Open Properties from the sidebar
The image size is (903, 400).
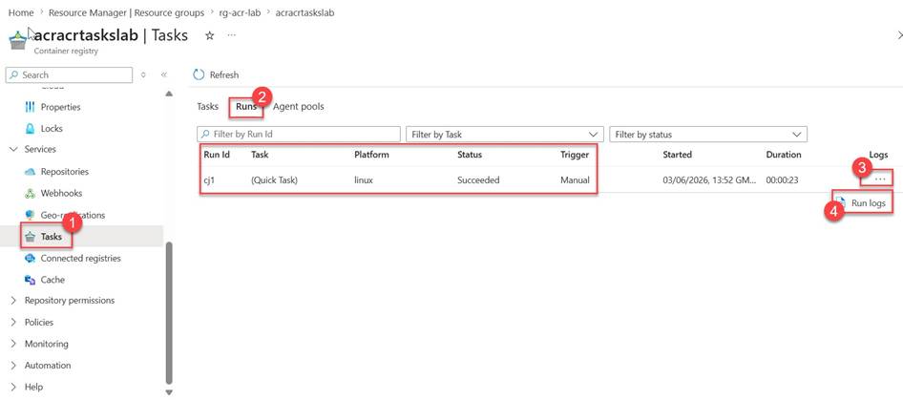click(x=60, y=107)
